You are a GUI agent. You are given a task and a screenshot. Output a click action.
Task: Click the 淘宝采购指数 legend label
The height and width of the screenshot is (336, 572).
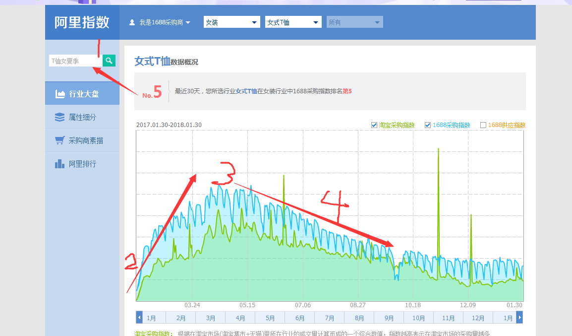click(397, 125)
